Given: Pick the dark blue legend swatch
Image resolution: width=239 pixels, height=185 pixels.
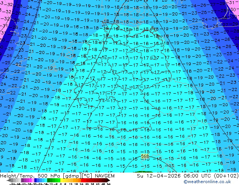Looking at the screenshot, I should point(35,180).
